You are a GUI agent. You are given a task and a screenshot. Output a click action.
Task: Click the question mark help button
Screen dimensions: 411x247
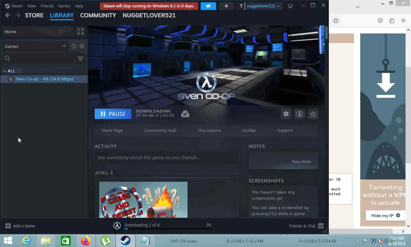(x=241, y=6)
